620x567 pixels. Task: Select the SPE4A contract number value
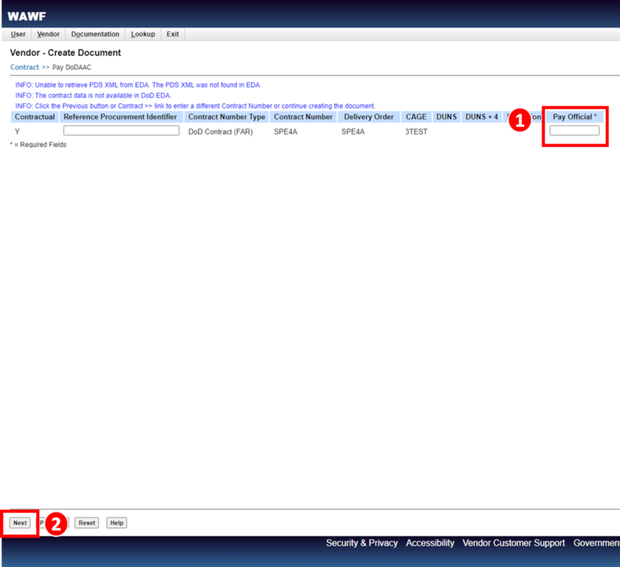(285, 132)
